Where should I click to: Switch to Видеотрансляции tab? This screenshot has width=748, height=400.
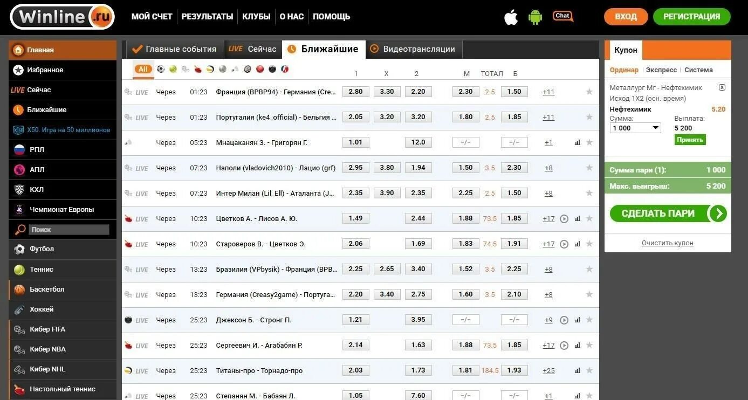414,49
